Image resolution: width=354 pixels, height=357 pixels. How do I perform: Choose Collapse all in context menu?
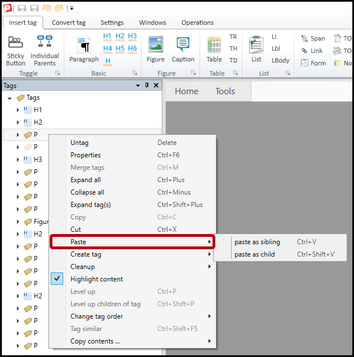click(132, 192)
